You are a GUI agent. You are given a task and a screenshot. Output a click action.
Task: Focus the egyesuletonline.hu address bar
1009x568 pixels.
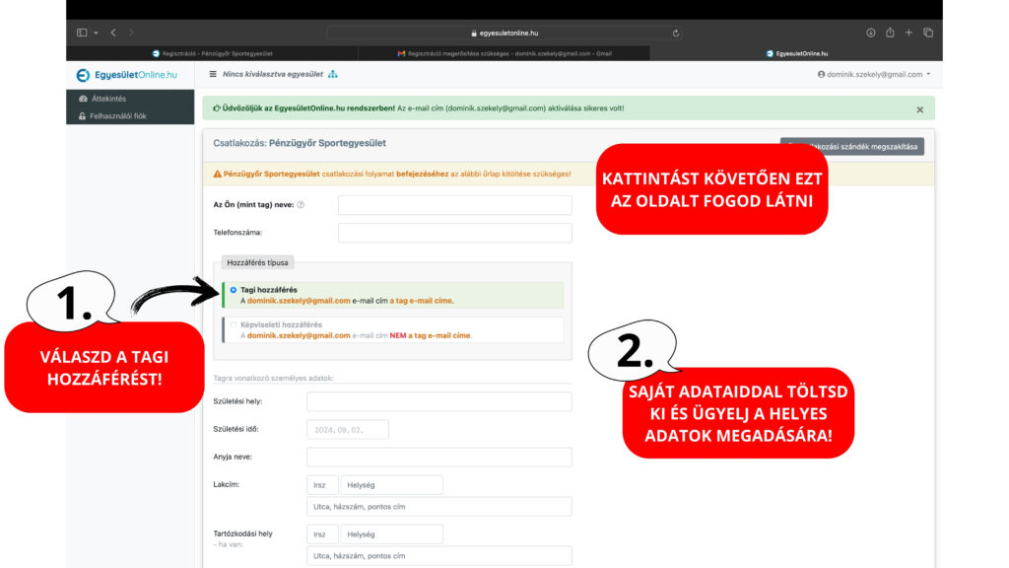point(504,33)
